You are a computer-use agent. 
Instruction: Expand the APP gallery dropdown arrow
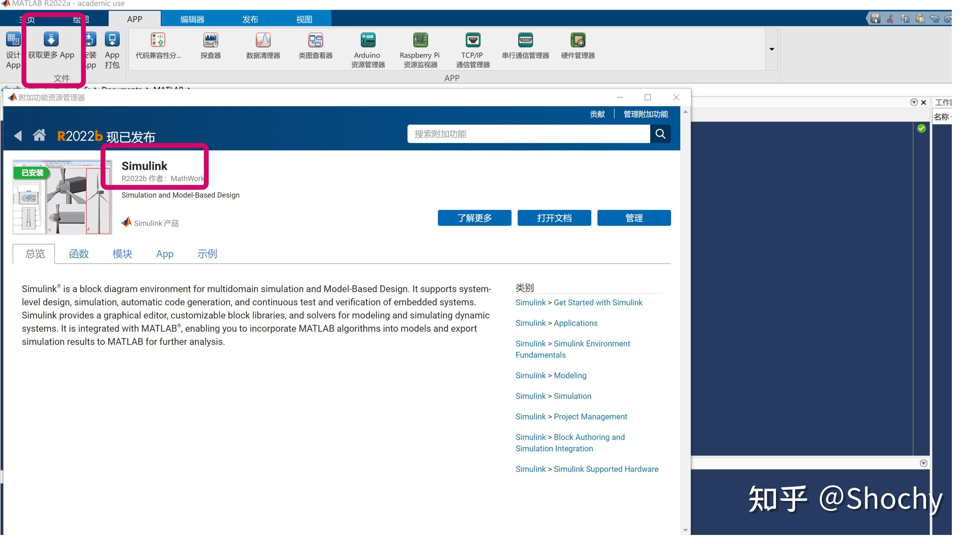(x=772, y=49)
